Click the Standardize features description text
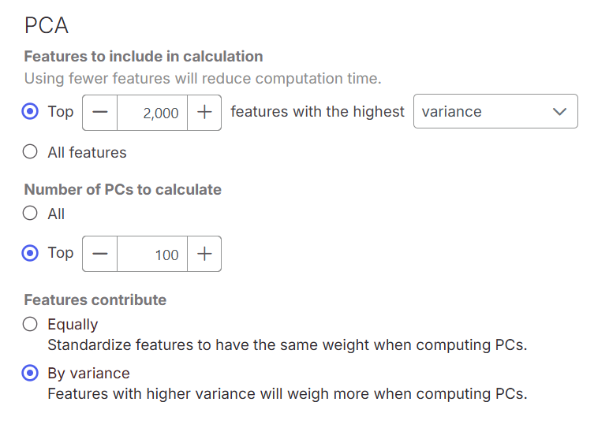This screenshot has height=428, width=609. [x=286, y=344]
